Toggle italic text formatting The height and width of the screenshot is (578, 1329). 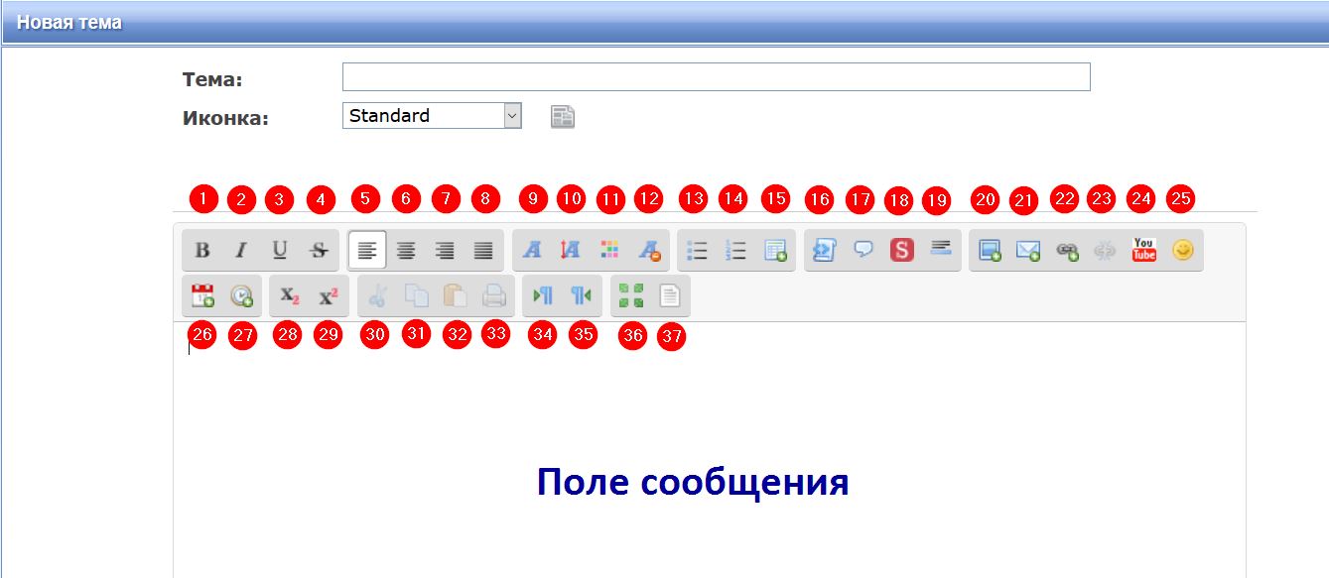click(x=240, y=251)
